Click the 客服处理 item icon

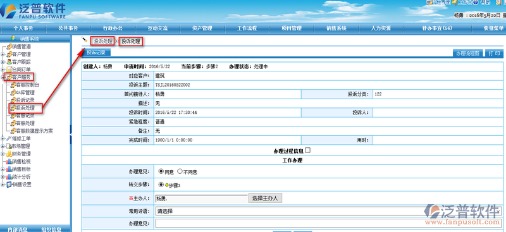(13, 123)
